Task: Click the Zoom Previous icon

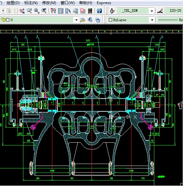Action: click(44, 11)
